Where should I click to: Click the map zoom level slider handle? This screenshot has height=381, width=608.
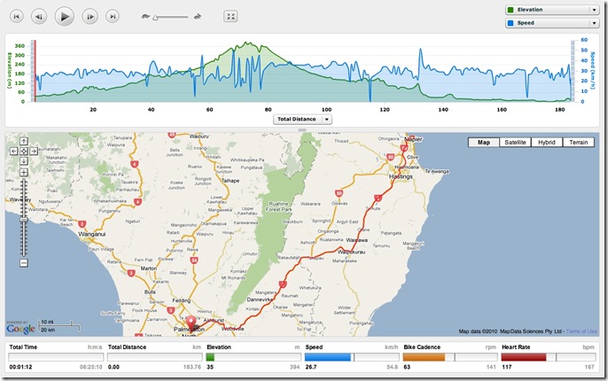(23, 217)
